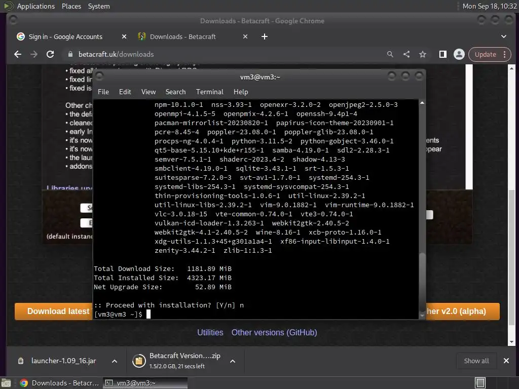
Task: Click the Chrome forward arrow
Action: [x=34, y=54]
